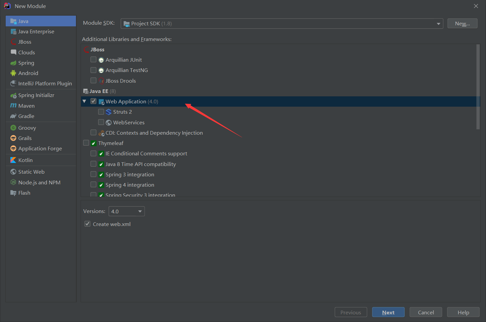Uncheck the Web Application checkbox
Screen dimensions: 486x322
pyautogui.click(x=93, y=101)
